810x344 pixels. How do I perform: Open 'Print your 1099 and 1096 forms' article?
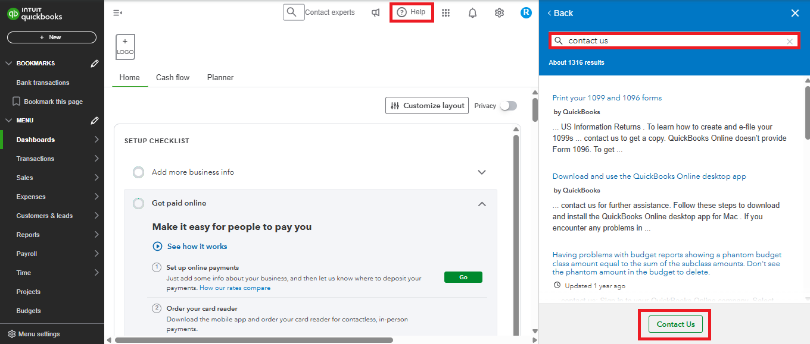[607, 98]
